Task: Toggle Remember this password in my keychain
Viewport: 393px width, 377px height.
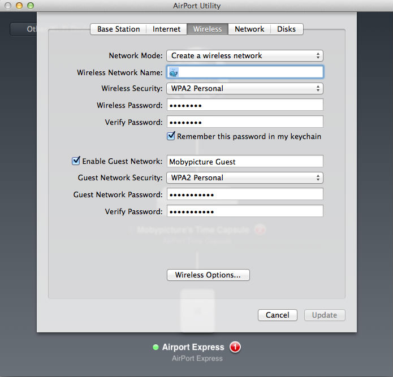Action: [x=171, y=136]
